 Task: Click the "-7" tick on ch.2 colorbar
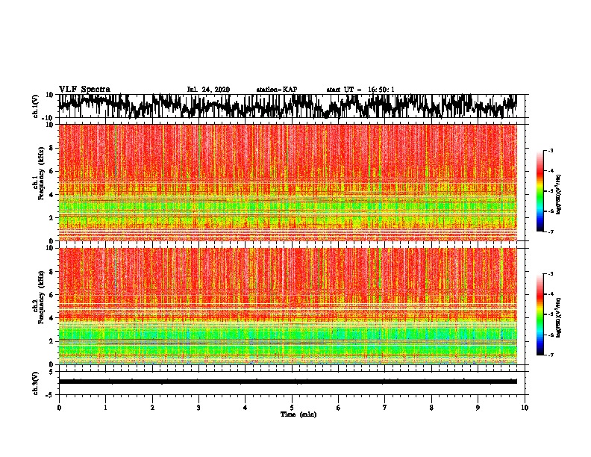point(550,355)
